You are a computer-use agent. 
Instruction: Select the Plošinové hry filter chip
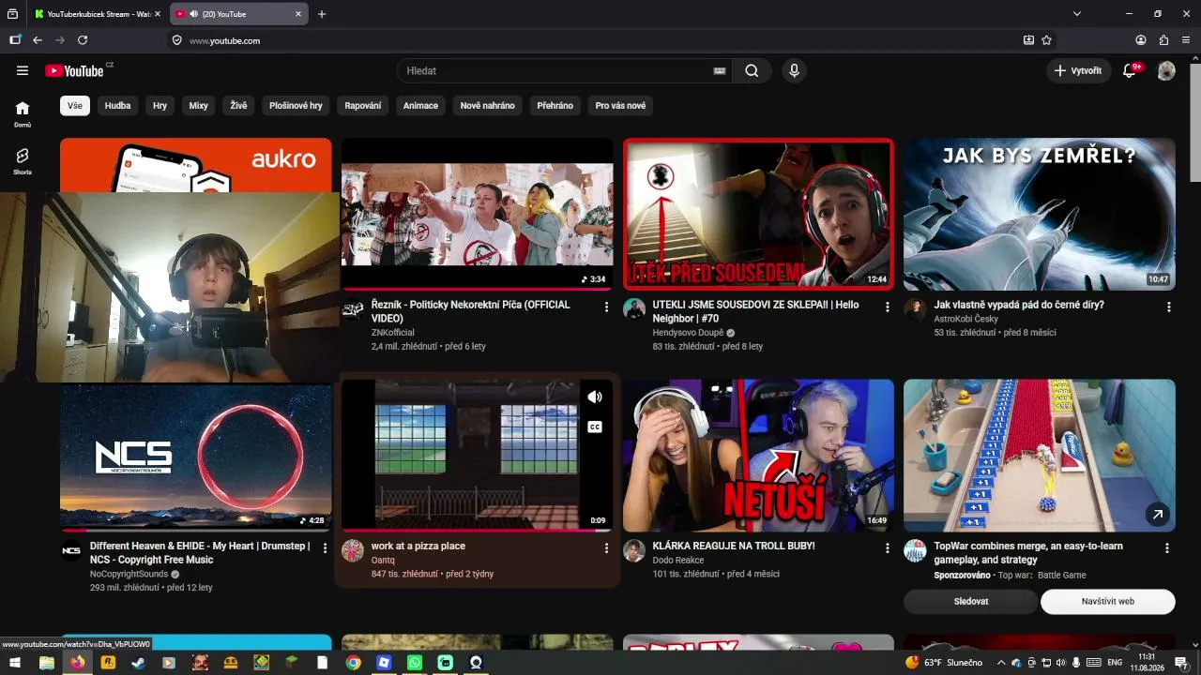(296, 106)
